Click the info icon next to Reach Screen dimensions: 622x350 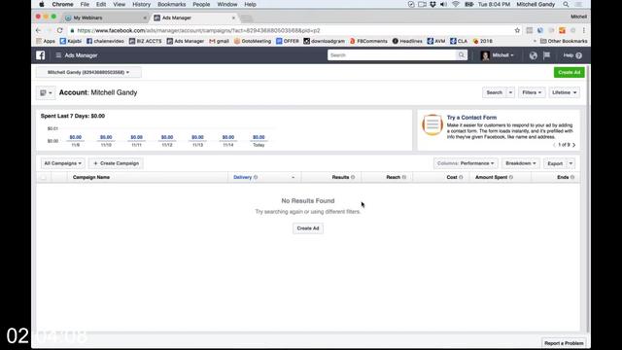pyautogui.click(x=404, y=177)
